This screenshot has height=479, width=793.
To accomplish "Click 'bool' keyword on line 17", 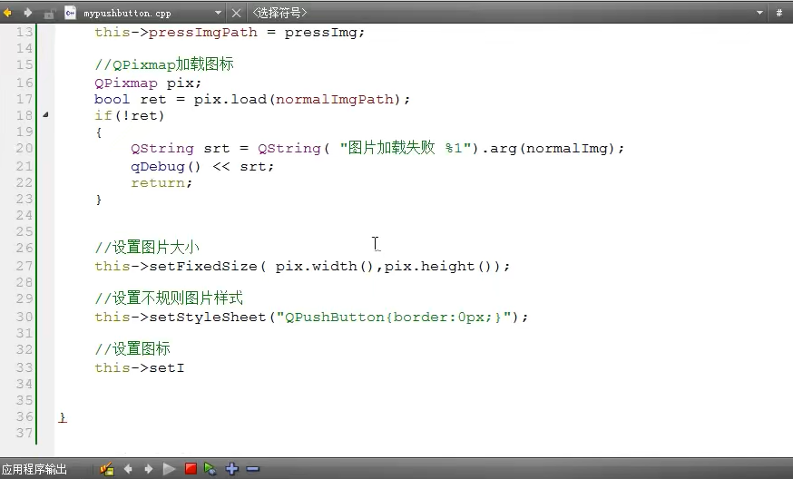I will tap(112, 99).
